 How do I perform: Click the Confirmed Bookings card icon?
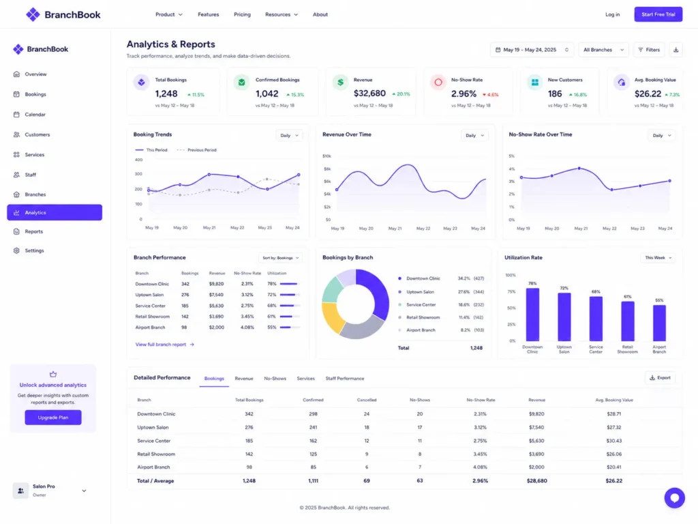242,83
